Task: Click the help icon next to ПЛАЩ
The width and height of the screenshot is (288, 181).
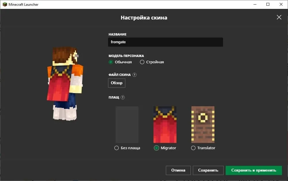Action: click(x=123, y=97)
